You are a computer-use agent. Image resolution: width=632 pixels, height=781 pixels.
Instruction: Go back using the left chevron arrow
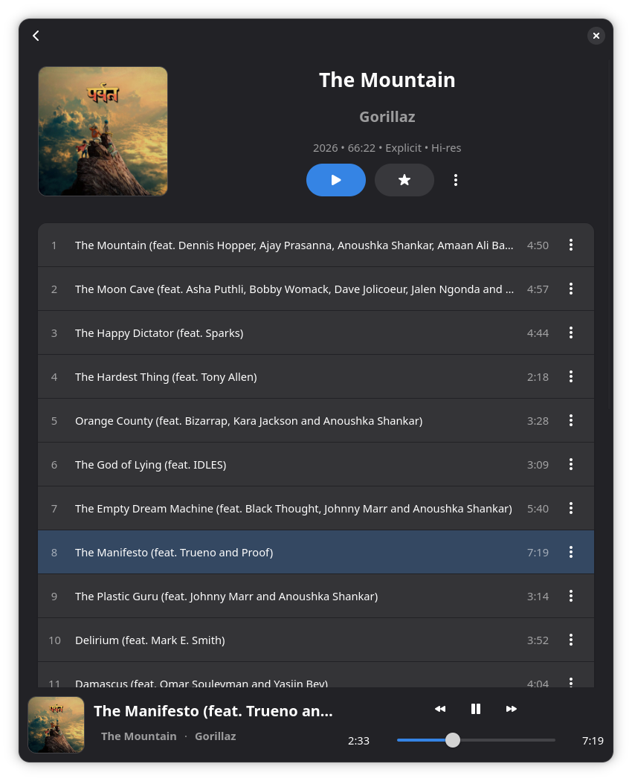pos(36,36)
